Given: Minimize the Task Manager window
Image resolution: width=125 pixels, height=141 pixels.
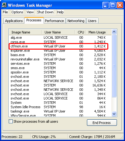Looking at the screenshot, I should (106, 5).
